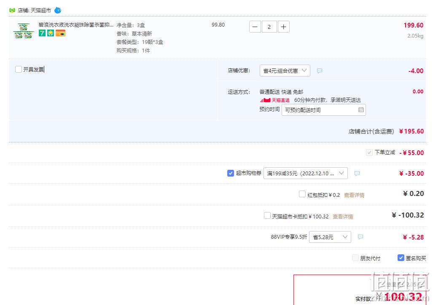Screen dimensions: 433x305
Task: Click the store total ¥195.60
Action: point(411,131)
